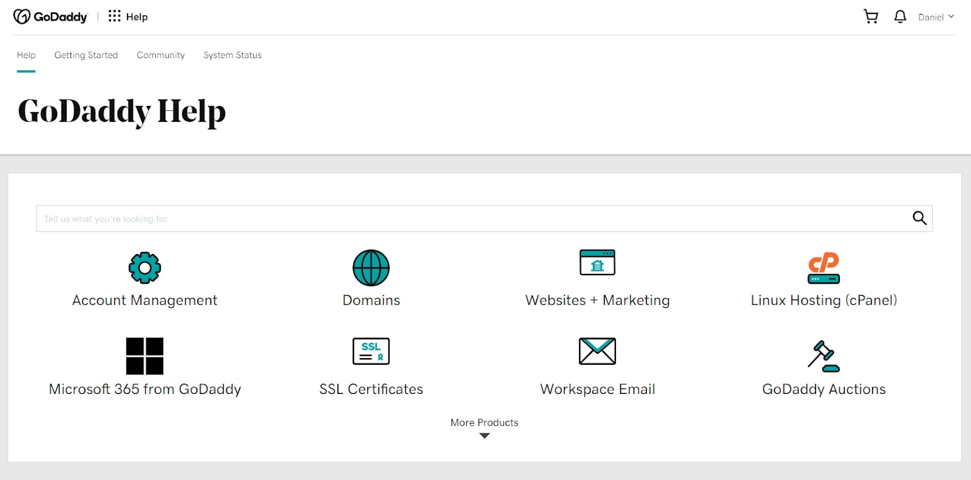The image size is (971, 480).
Task: Open Account Management help link
Action: (x=144, y=301)
